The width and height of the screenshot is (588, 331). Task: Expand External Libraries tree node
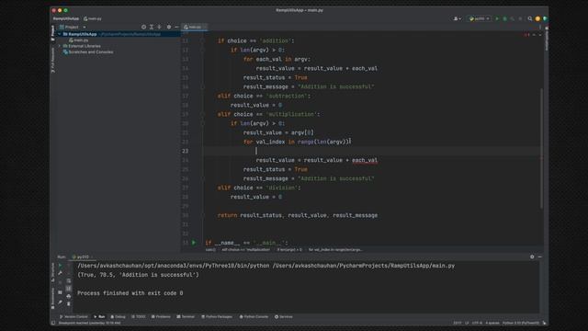point(59,46)
